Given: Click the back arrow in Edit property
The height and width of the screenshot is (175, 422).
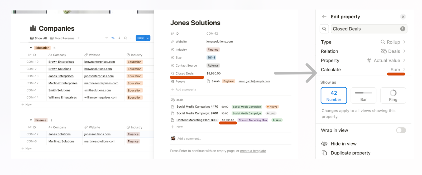Looking at the screenshot, I should click(x=324, y=17).
